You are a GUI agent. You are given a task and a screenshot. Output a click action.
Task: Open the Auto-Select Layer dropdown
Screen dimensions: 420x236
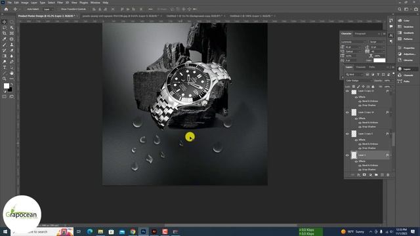pyautogui.click(x=48, y=9)
